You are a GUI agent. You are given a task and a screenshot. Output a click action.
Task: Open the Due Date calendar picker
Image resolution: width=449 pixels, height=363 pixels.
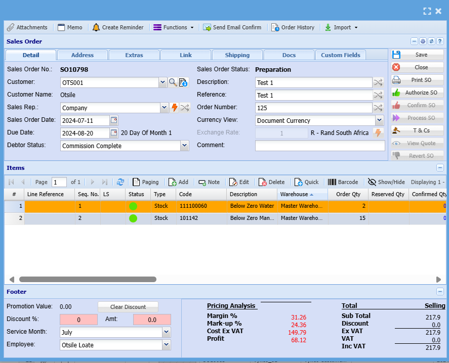coord(114,133)
